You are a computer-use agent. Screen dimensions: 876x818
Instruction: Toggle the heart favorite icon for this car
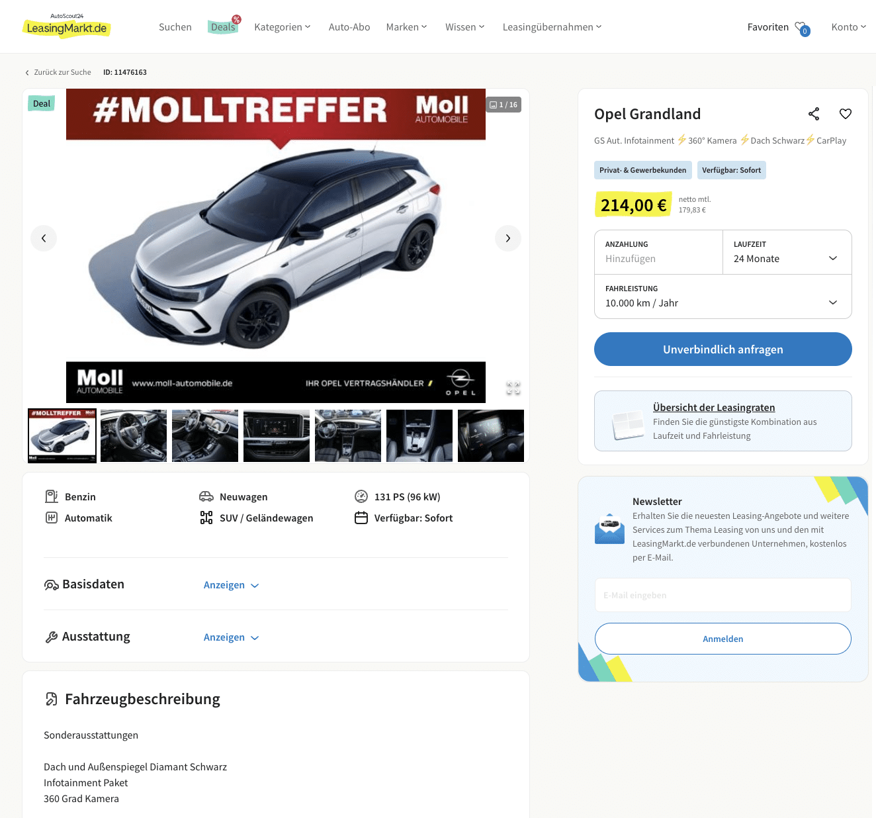click(845, 114)
